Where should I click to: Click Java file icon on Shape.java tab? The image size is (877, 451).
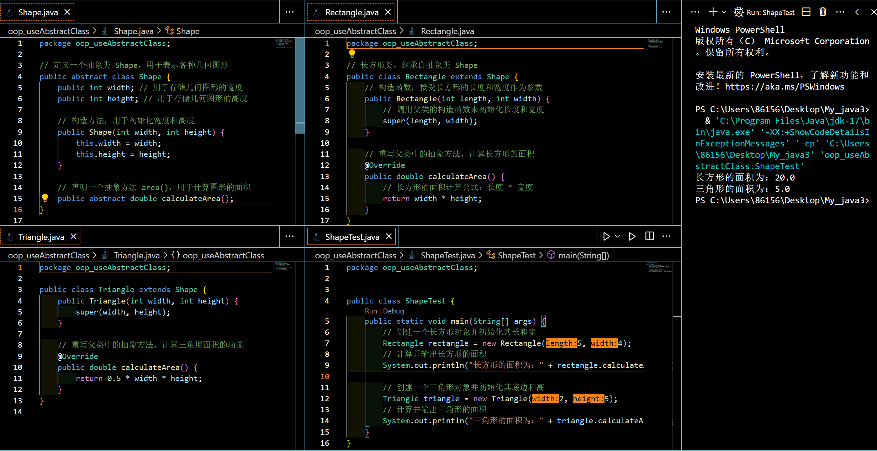(10, 12)
